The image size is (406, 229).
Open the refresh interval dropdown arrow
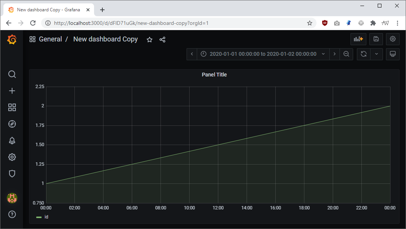(x=377, y=54)
